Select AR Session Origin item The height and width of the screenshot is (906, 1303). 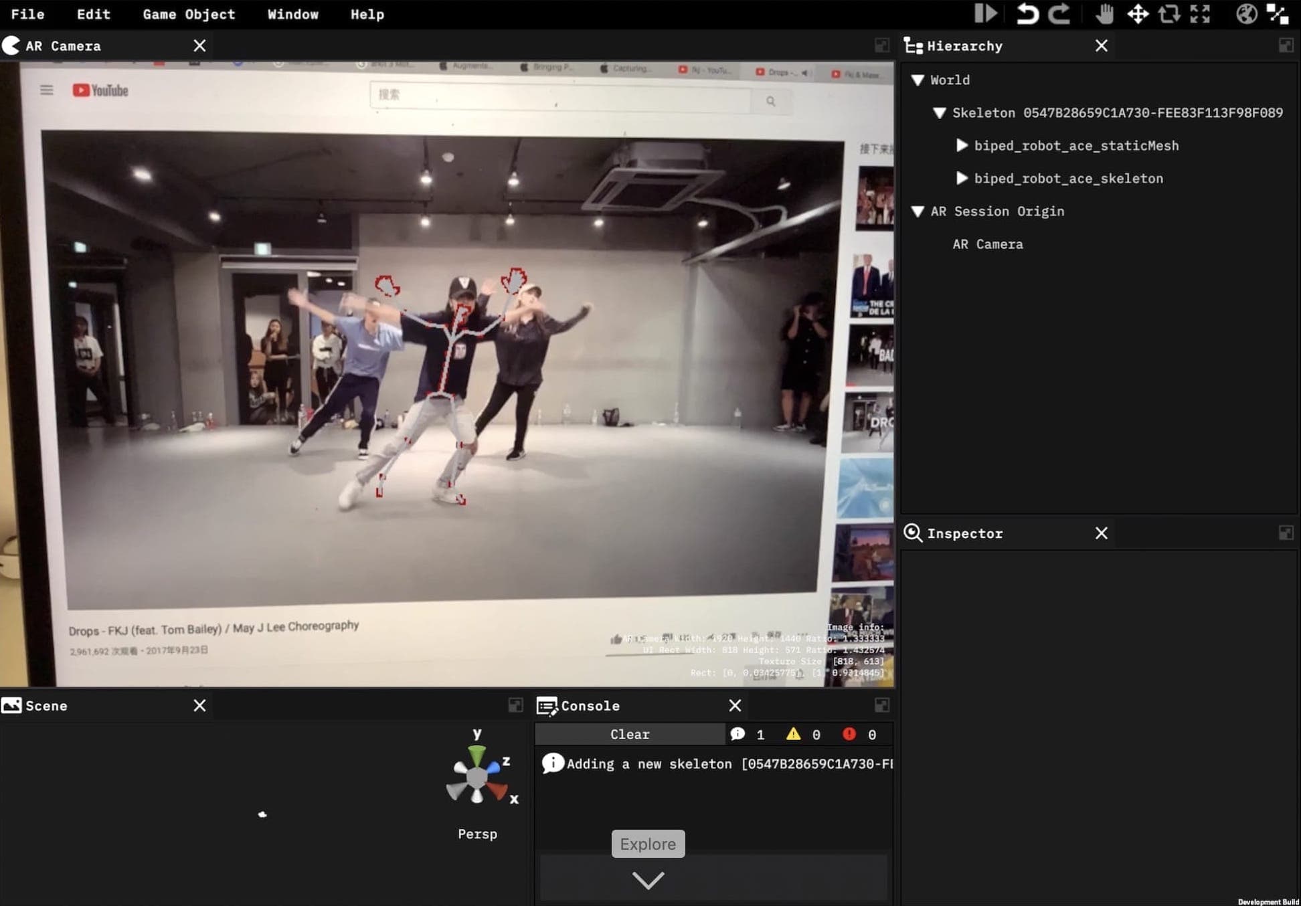click(997, 211)
